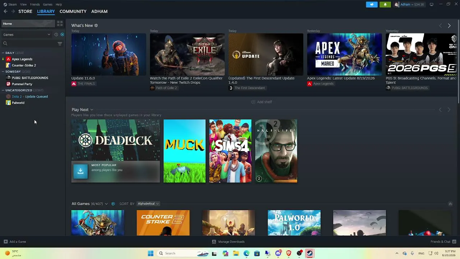Switch to the LIBRARY tab

(46, 12)
